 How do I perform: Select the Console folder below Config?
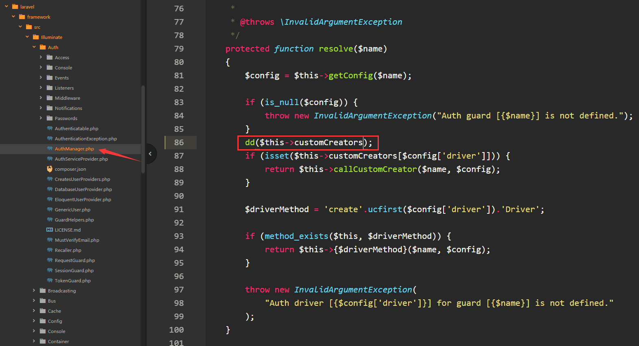click(57, 331)
